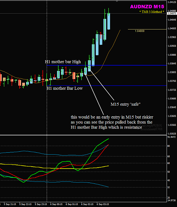
Task: Click the 1.03725 price scale value
Action: [x=172, y=90]
